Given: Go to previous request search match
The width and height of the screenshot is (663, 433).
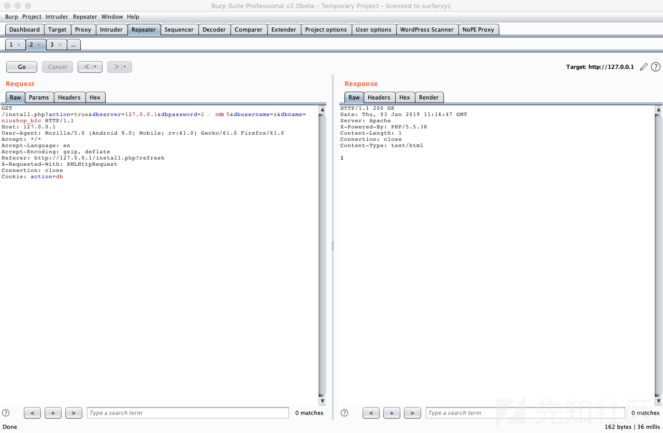Looking at the screenshot, I should (33, 413).
